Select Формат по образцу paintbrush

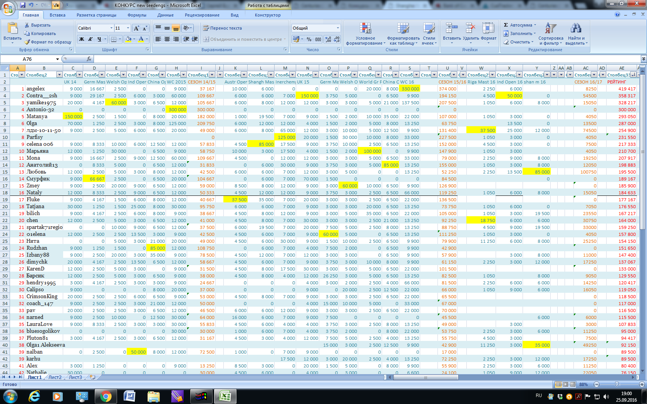point(48,42)
